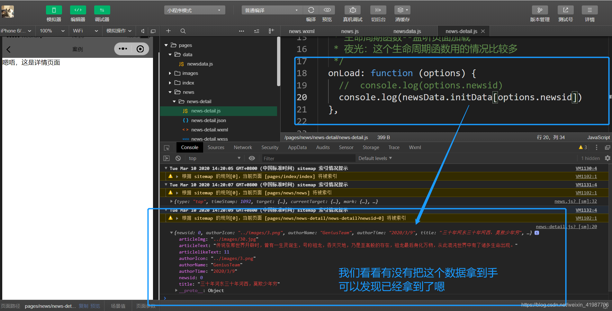Screen dimensions: 612x311
Task: Expand the __proto__ Object entry
Action: 176,290
